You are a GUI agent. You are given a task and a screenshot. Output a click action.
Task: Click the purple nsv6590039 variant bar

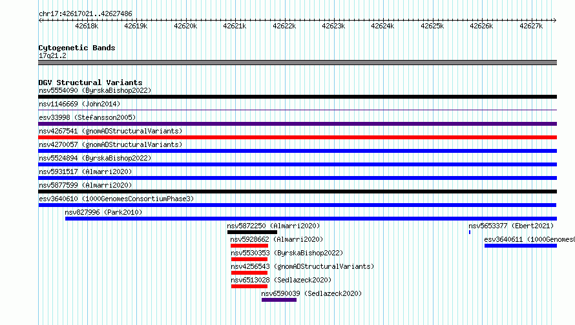[279, 300]
